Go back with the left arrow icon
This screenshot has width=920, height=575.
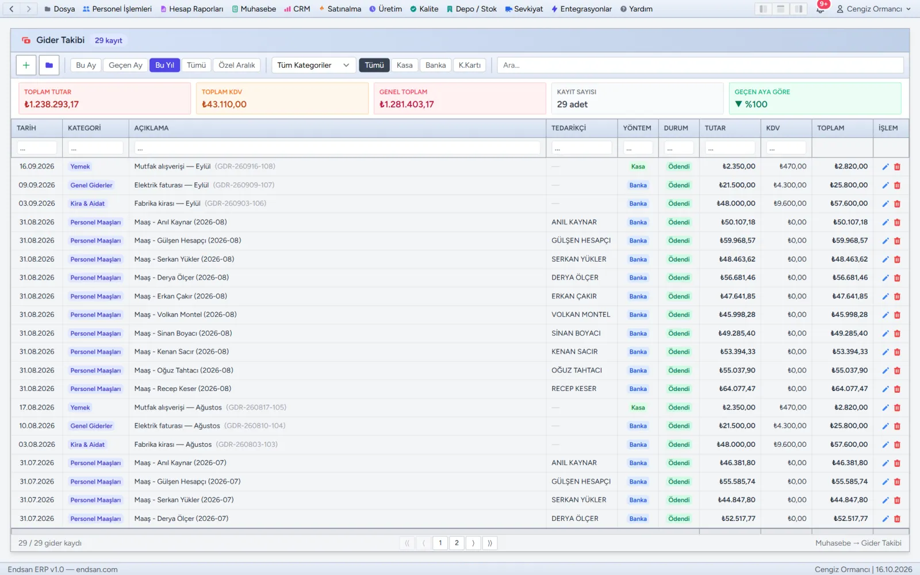point(11,9)
